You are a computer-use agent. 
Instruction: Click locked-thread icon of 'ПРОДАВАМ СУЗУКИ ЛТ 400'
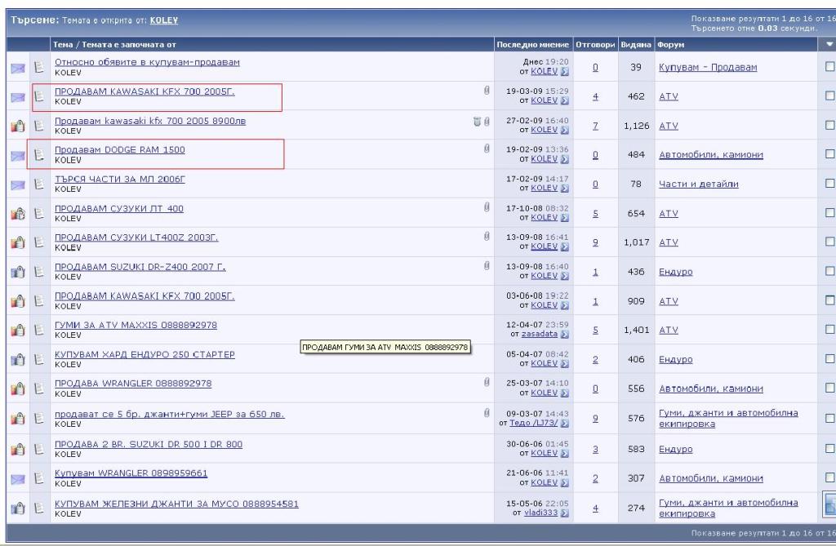pyautogui.click(x=18, y=213)
